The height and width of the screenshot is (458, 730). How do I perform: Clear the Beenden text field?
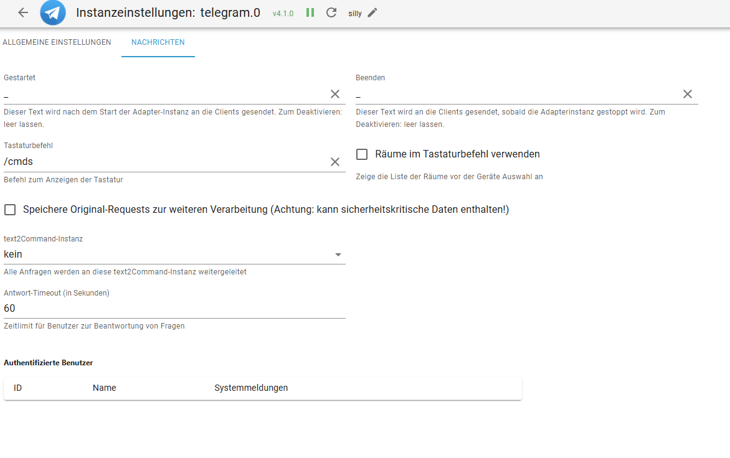point(687,94)
